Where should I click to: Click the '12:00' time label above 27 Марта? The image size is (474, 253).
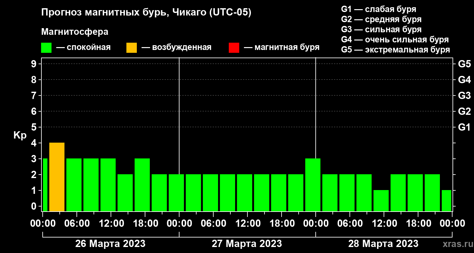(x=247, y=223)
